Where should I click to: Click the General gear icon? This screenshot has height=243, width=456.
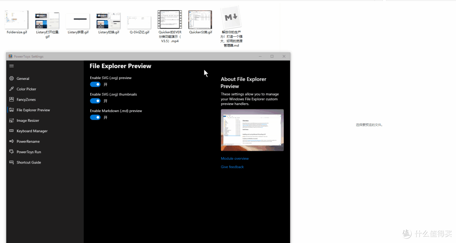[x=11, y=78]
